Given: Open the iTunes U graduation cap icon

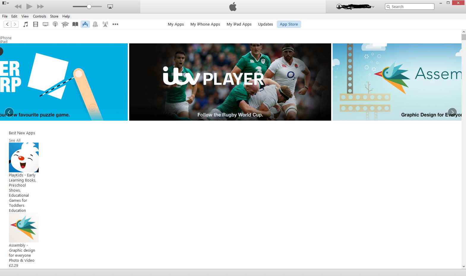Looking at the screenshot, I should coord(65,24).
